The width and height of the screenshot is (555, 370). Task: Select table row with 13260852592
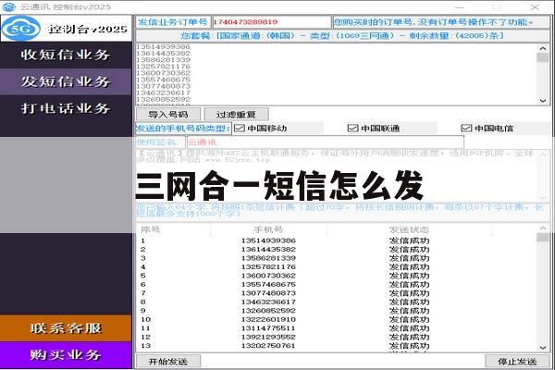(x=337, y=311)
